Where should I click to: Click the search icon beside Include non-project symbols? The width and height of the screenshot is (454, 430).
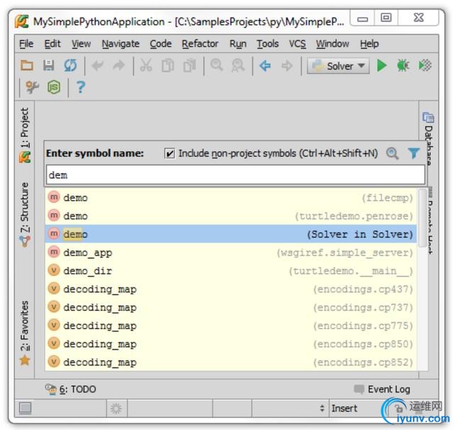pos(392,153)
